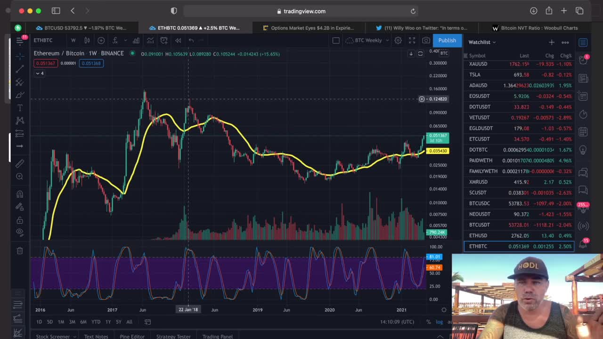Image resolution: width=603 pixels, height=339 pixels.
Task: Toggle percent scale on price axis
Action: coord(428,322)
